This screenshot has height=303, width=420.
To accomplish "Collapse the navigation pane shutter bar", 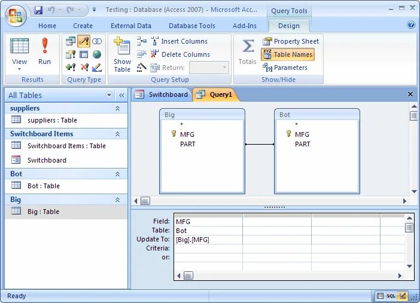I will (121, 95).
